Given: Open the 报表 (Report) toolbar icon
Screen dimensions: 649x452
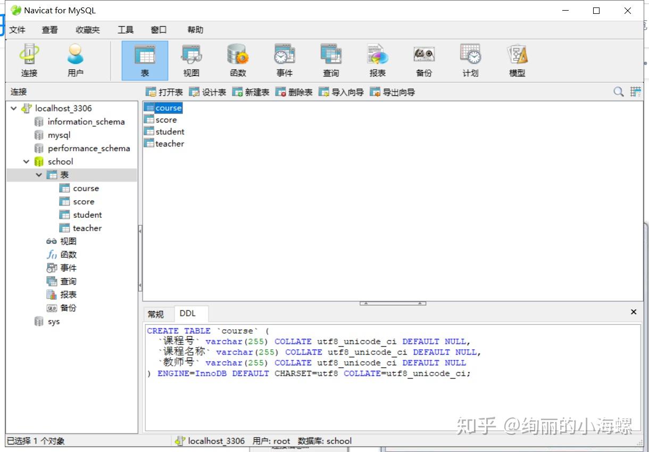Looking at the screenshot, I should pos(378,61).
